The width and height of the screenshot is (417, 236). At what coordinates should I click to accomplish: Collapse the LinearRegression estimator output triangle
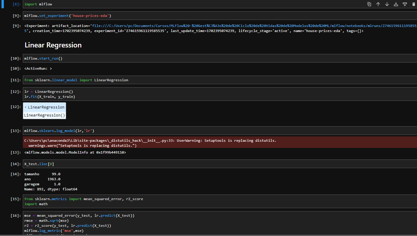point(26,107)
